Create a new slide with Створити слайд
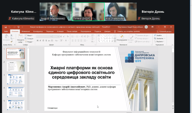 tap(20, 38)
